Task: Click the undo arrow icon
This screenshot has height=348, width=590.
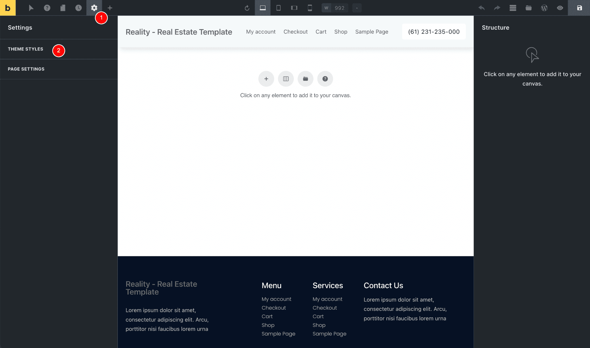Action: tap(481, 8)
